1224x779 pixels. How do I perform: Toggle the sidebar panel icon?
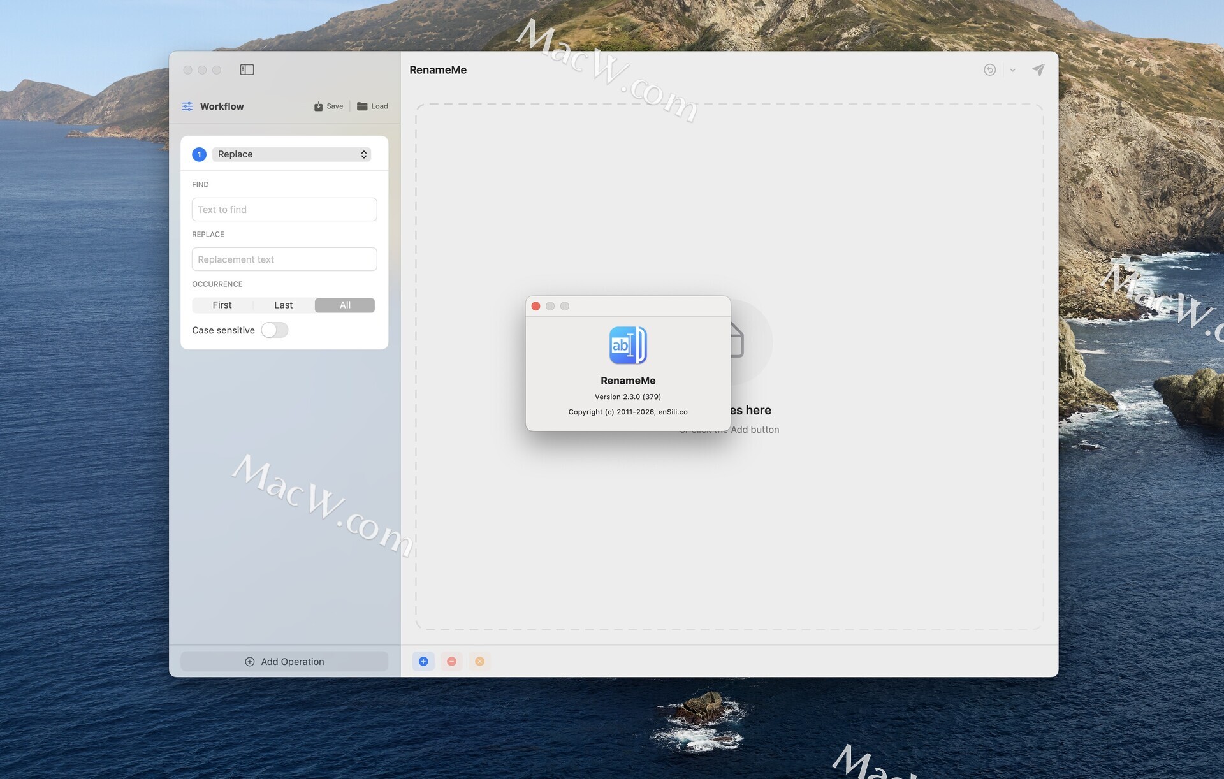[247, 69]
